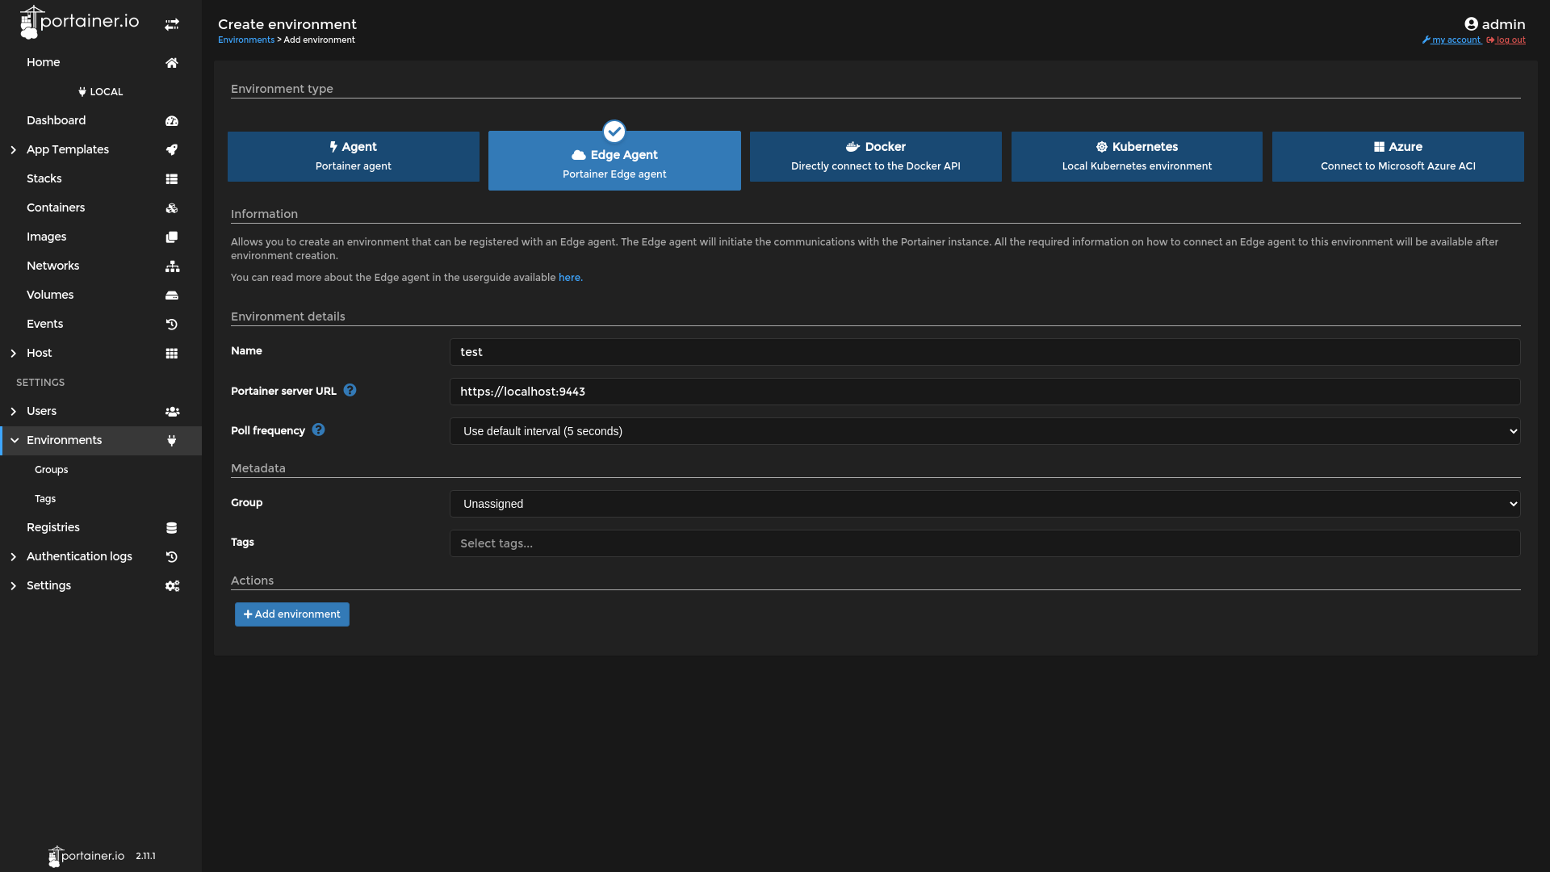The height and width of the screenshot is (872, 1550).
Task: Click the LOCAL environment plug icon
Action: tap(82, 92)
